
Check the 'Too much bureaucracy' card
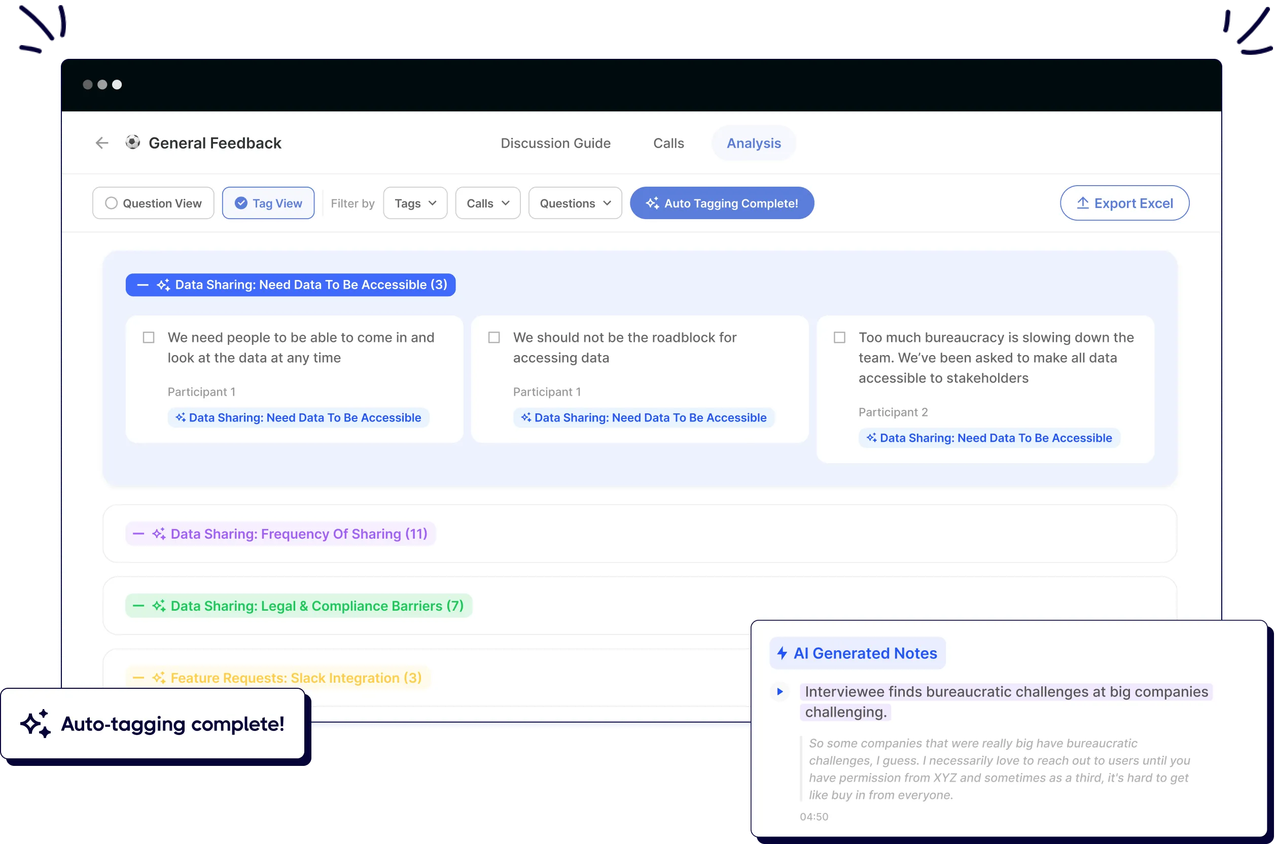(x=839, y=337)
